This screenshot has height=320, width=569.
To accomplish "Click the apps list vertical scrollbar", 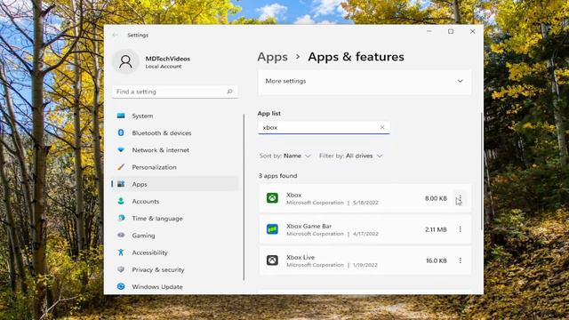I will 482,171.
